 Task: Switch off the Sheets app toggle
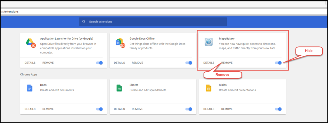[x=189, y=109]
